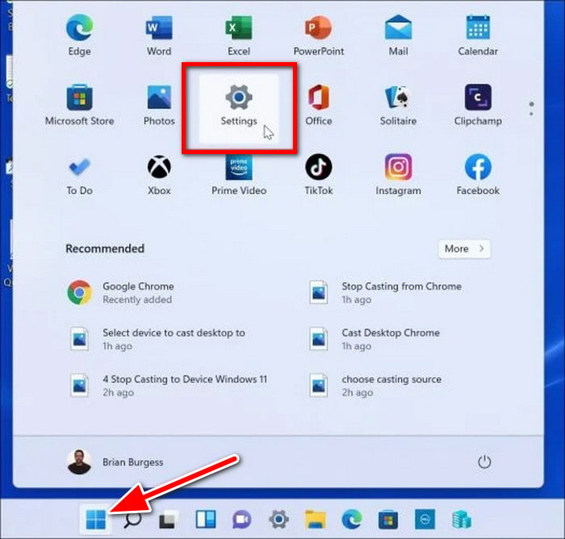Open 'Stop Casting from Chrome' file
Screen dimensions: 565x539
tap(386, 293)
